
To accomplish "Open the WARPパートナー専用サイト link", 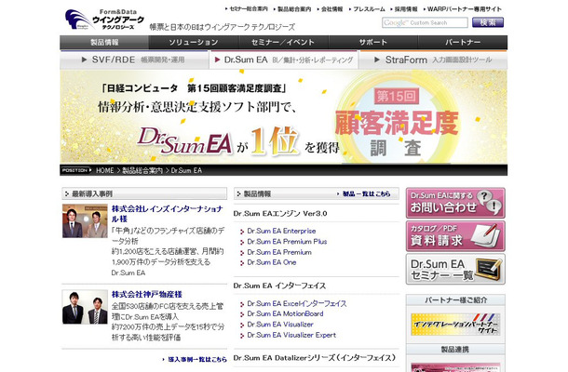I will [465, 9].
